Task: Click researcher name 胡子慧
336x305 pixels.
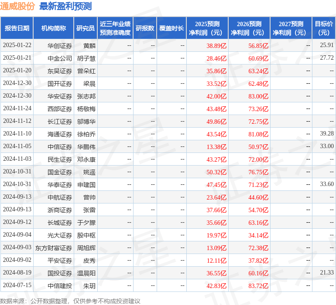Action: click(86, 58)
